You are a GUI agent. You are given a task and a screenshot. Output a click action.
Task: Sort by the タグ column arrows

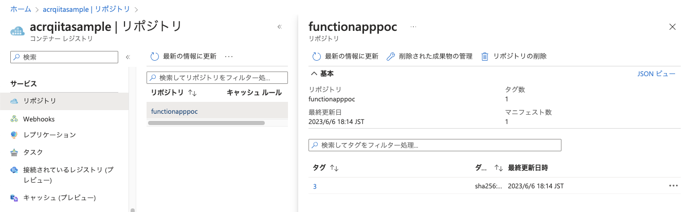point(334,168)
